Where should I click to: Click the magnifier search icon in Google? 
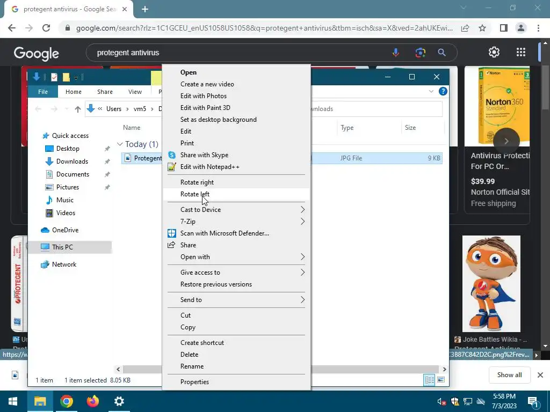[x=442, y=53]
